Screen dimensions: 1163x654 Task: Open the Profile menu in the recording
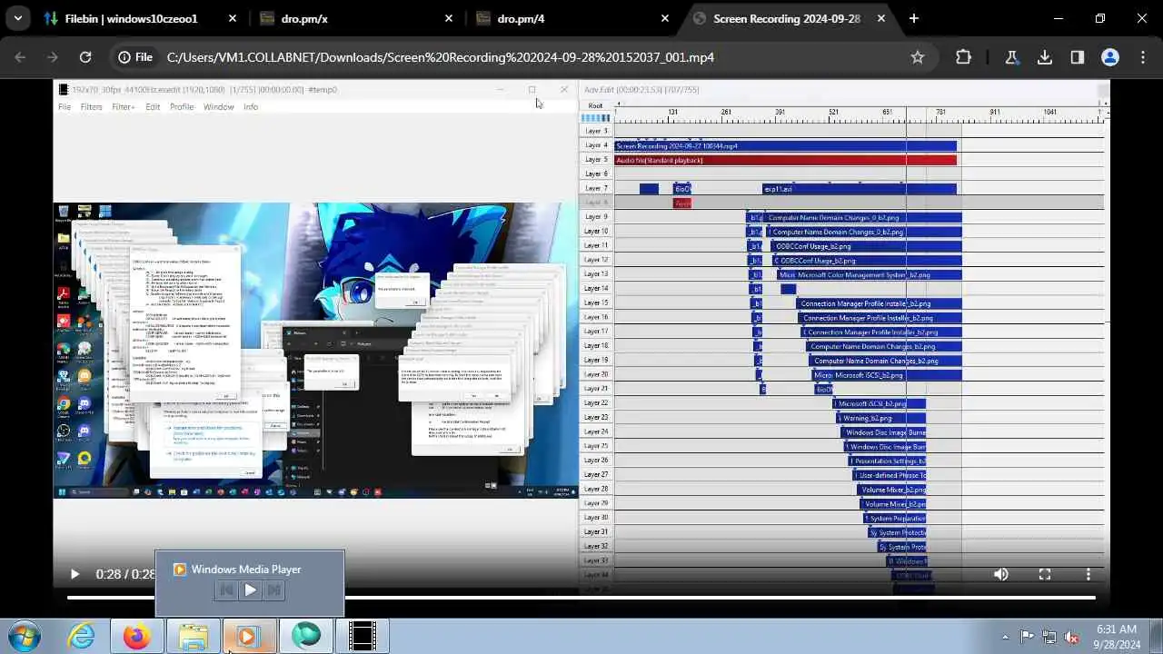click(182, 107)
